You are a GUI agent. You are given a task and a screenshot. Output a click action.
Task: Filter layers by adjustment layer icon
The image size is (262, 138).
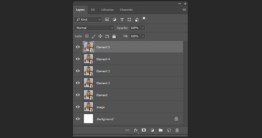pos(115,19)
